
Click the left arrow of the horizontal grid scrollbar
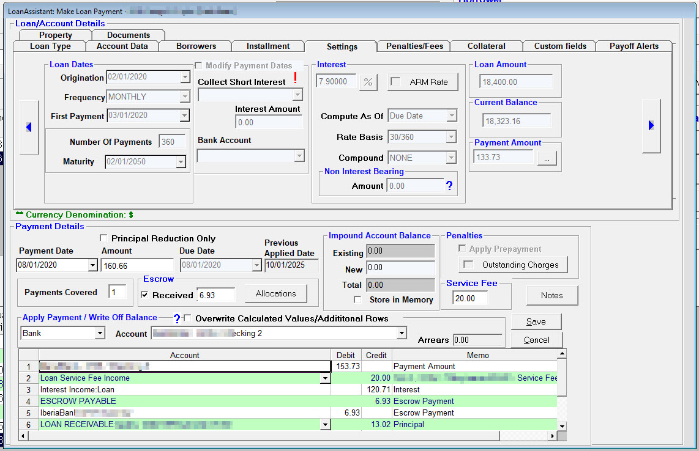[x=23, y=436]
